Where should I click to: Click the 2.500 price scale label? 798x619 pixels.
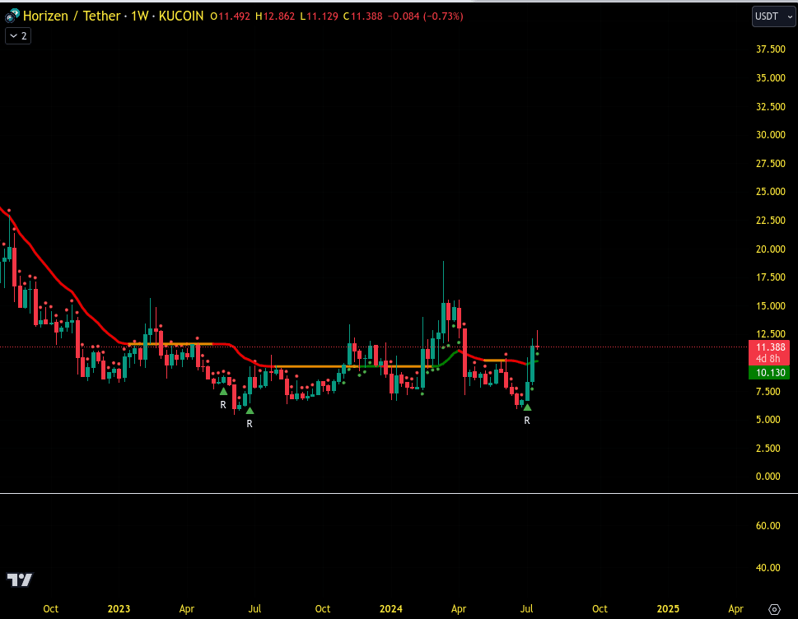[768, 449]
